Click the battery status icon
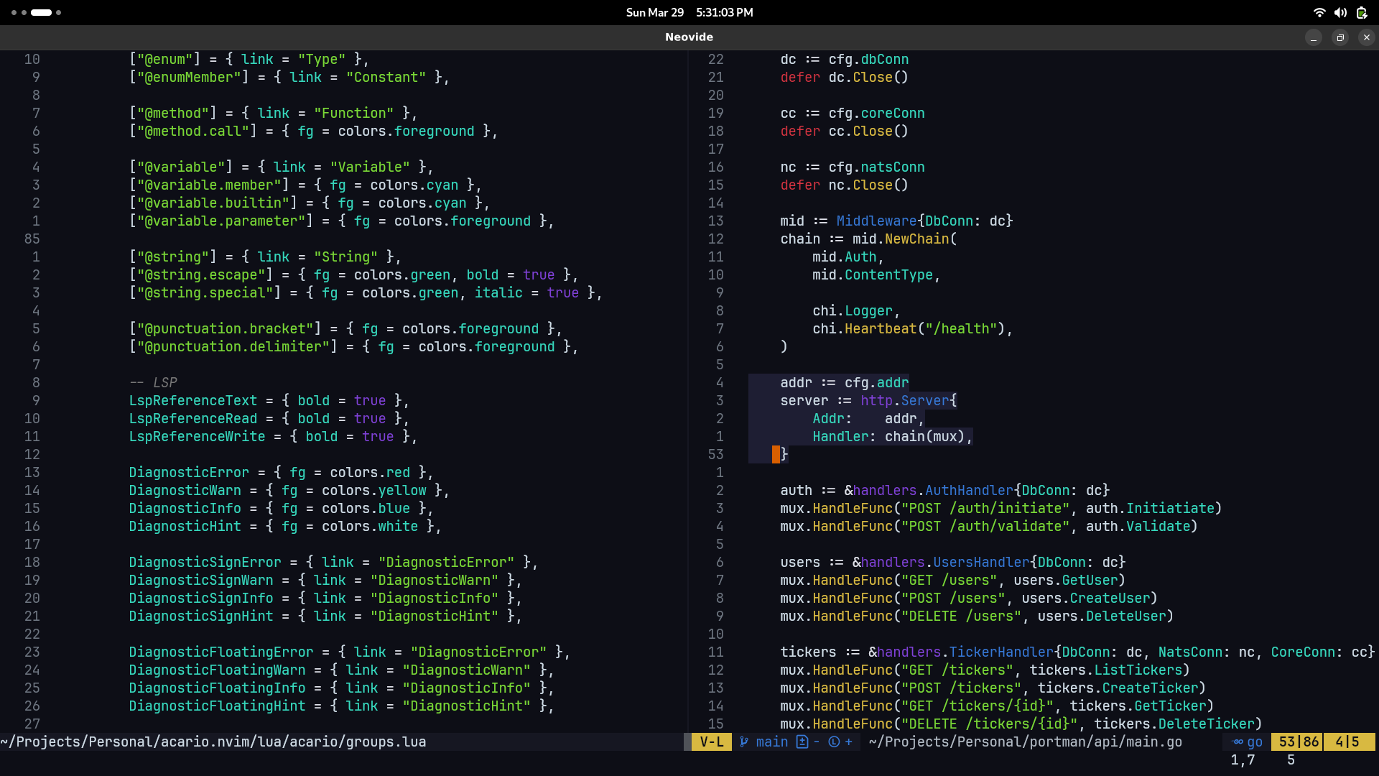 1362,12
